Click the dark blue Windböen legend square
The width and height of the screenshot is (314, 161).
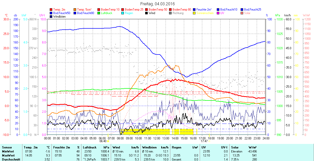click(x=51, y=17)
